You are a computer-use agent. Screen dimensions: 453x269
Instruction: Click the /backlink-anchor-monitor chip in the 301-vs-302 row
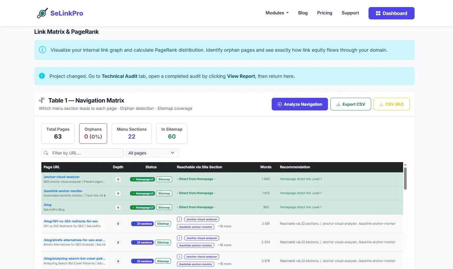[x=195, y=227]
